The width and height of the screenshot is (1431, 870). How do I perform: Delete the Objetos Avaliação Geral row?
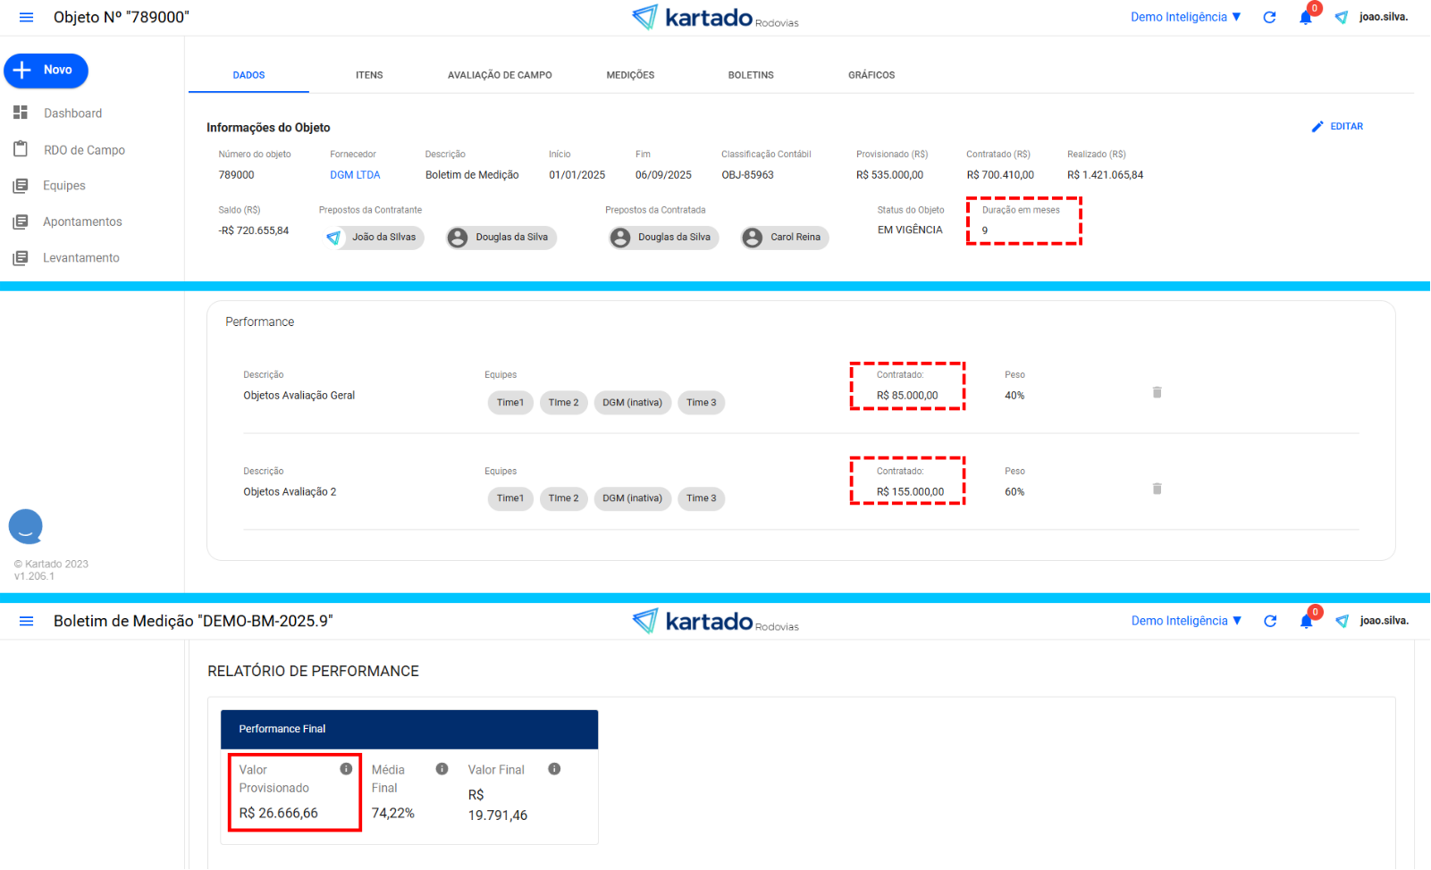pyautogui.click(x=1157, y=392)
